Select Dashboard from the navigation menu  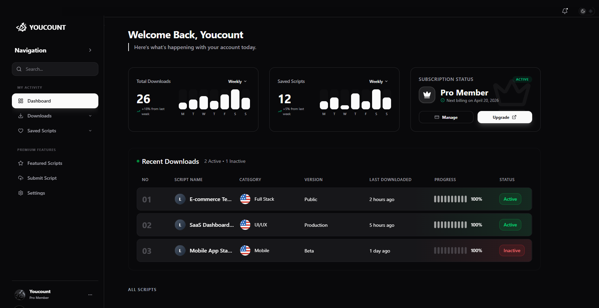point(39,101)
